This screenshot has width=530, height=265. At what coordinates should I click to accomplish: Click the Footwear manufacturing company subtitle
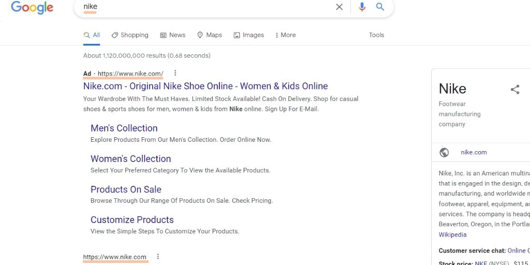pos(460,114)
